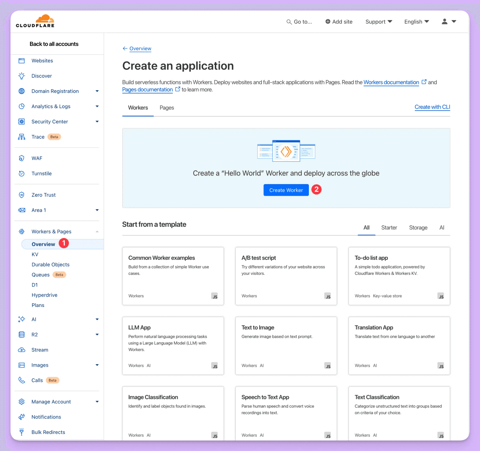Switch to the Pages tab
The width and height of the screenshot is (480, 451).
pyautogui.click(x=167, y=108)
